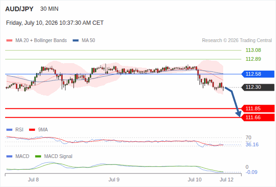This screenshot has height=187, width=276.
Task: Click the MA 50 legend label
Action: [x=88, y=41]
